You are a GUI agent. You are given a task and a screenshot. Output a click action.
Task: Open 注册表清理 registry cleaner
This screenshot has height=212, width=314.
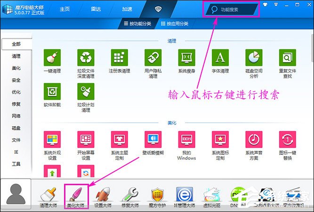[120, 58]
